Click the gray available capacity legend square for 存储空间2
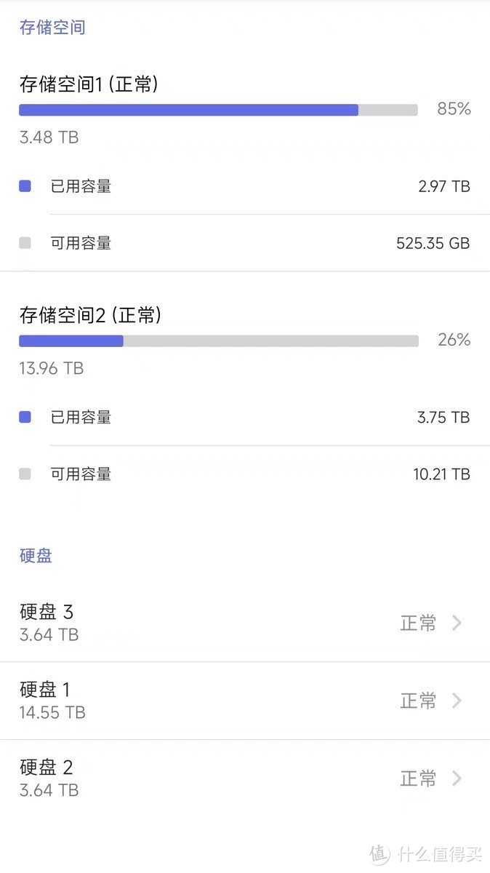490x873 pixels. [25, 474]
